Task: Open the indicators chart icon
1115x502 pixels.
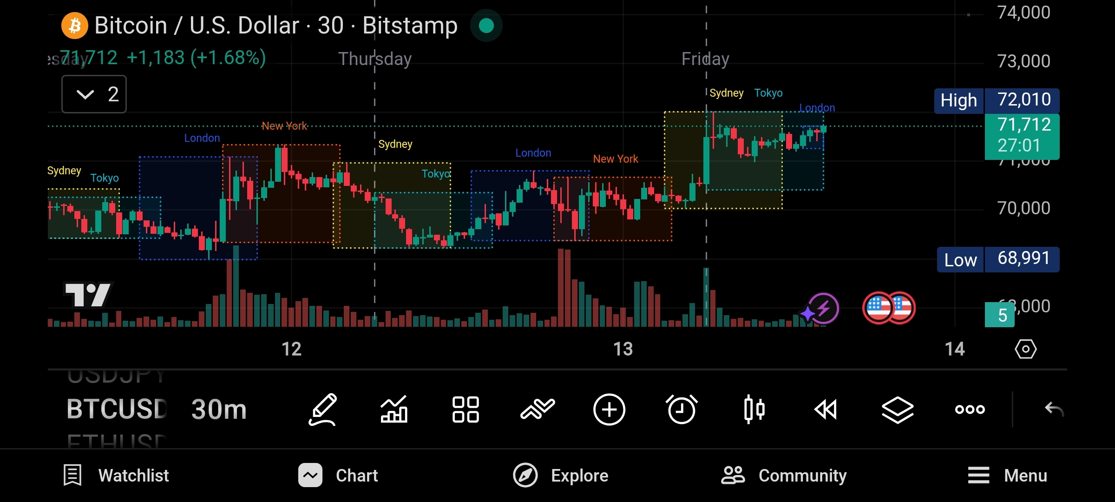Action: 394,410
